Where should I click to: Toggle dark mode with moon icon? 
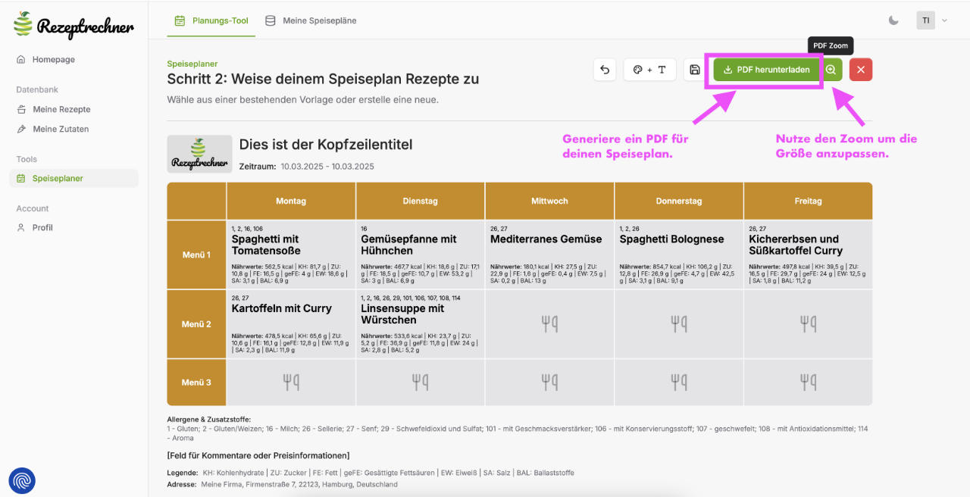pyautogui.click(x=893, y=20)
